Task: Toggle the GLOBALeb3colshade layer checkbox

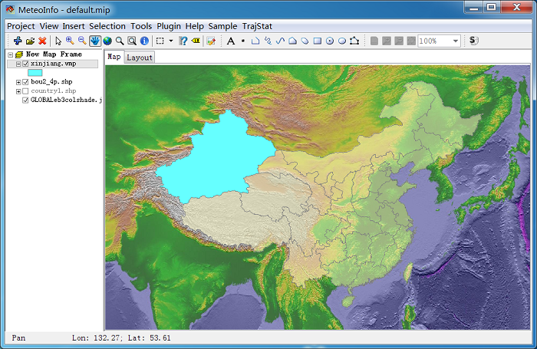Action: [25, 100]
